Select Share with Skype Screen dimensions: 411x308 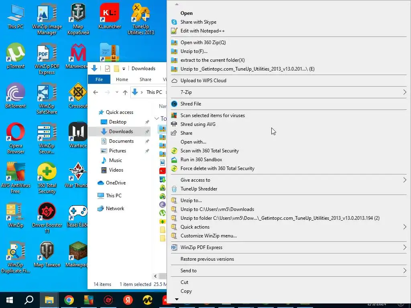click(289, 22)
